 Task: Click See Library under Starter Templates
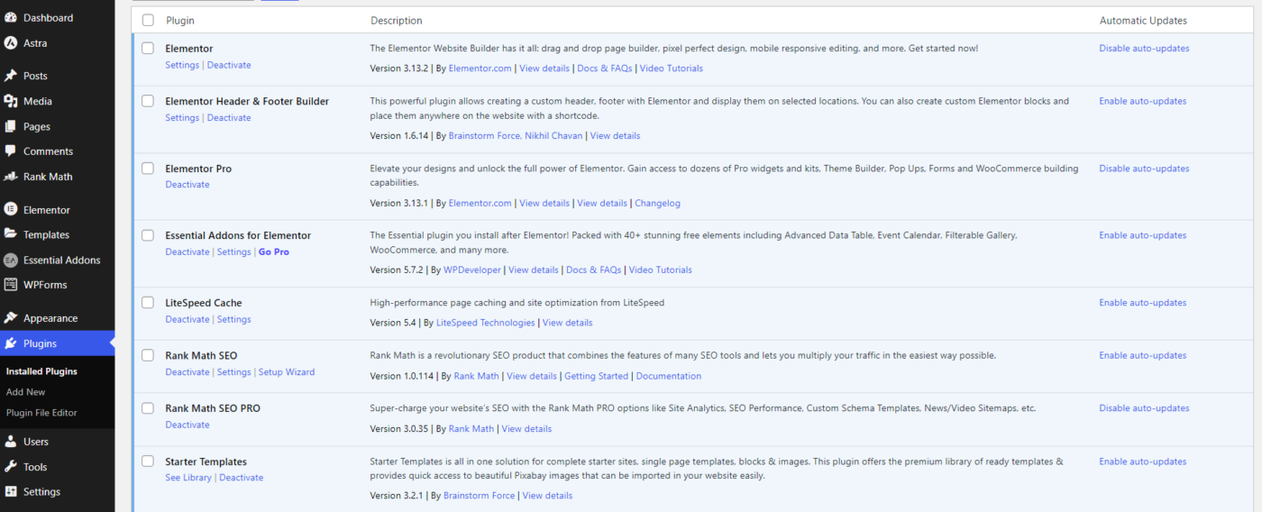188,478
